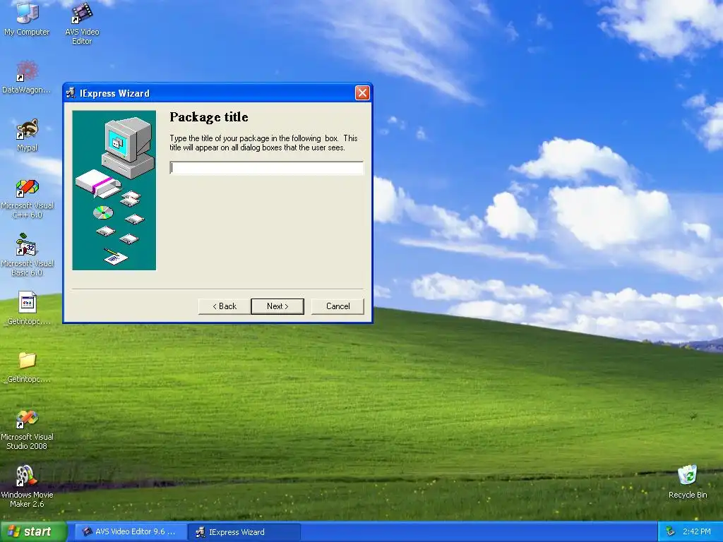Proceed with the Next button
Image resolution: width=723 pixels, height=542 pixels.
(x=277, y=306)
